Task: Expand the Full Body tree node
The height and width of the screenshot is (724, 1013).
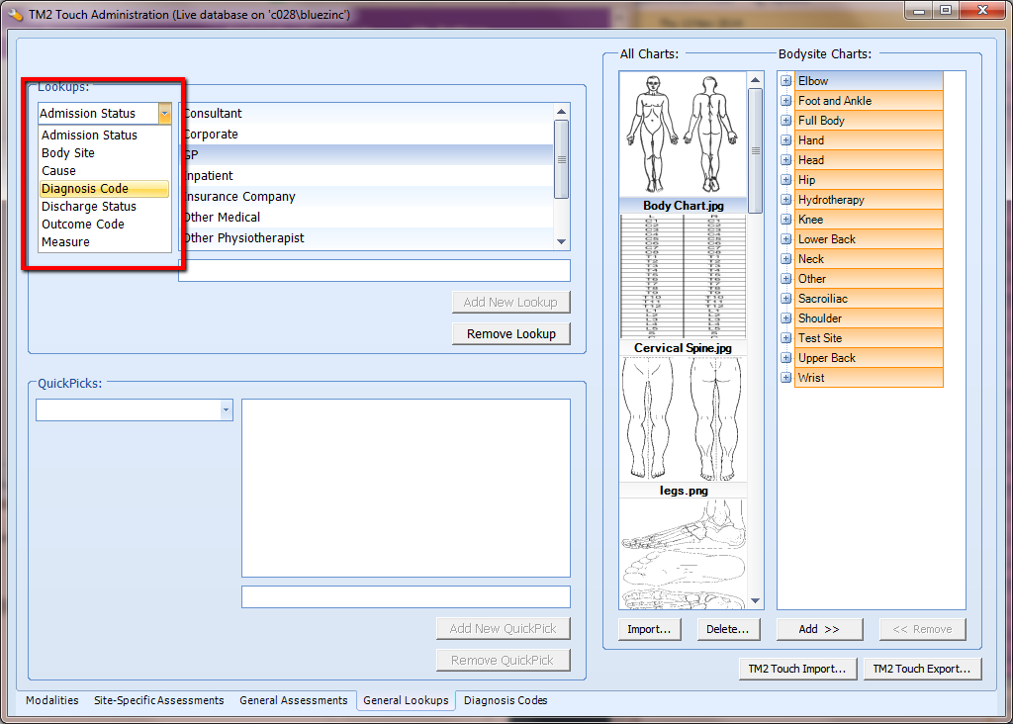Action: [785, 120]
